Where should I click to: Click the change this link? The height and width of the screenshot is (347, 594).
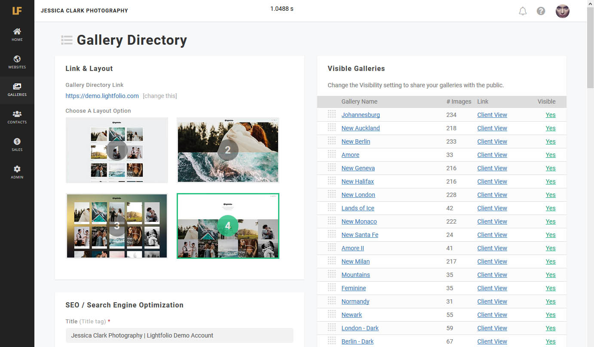(x=159, y=96)
